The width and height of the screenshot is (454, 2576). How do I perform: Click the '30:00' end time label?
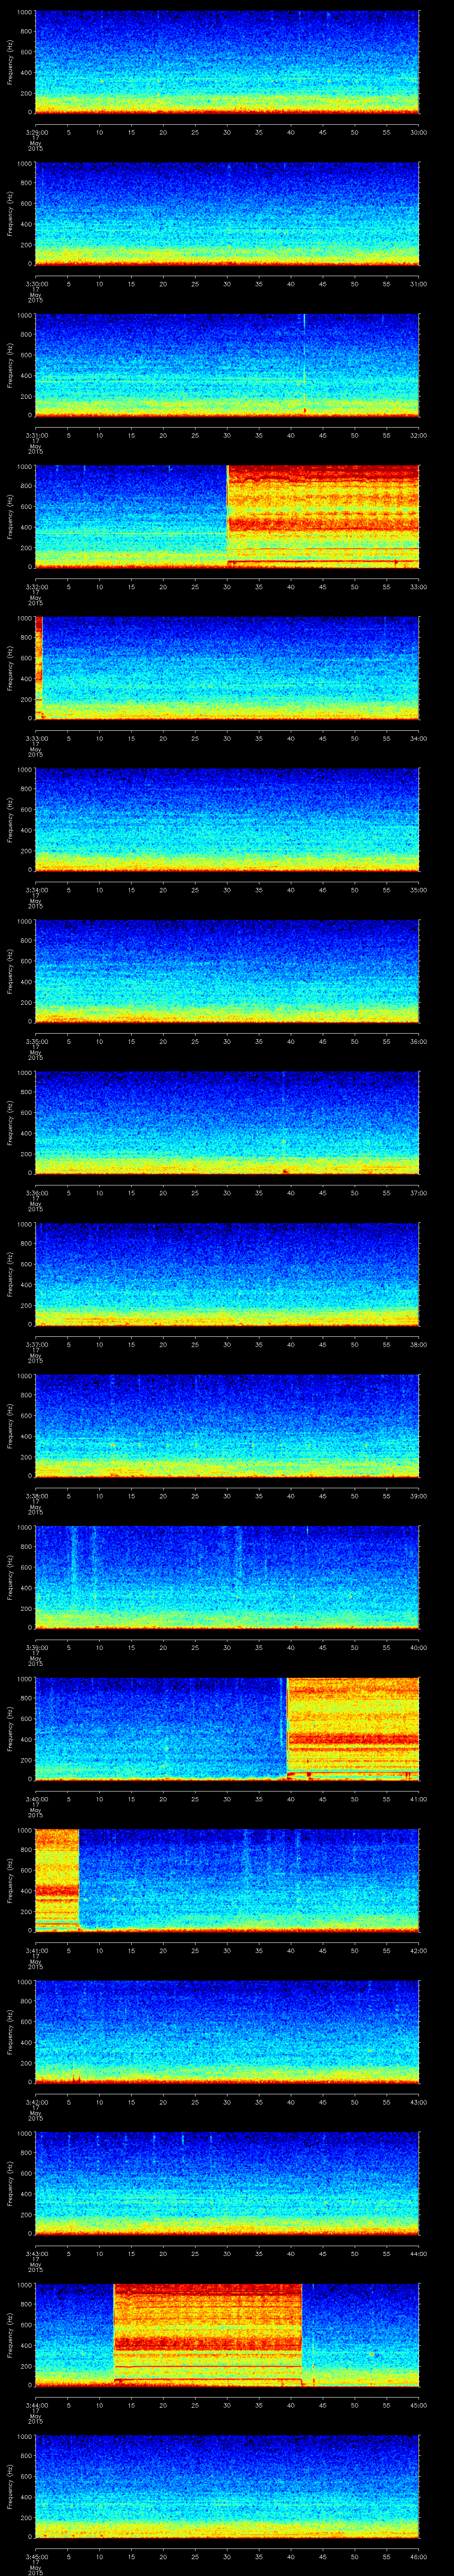(419, 132)
